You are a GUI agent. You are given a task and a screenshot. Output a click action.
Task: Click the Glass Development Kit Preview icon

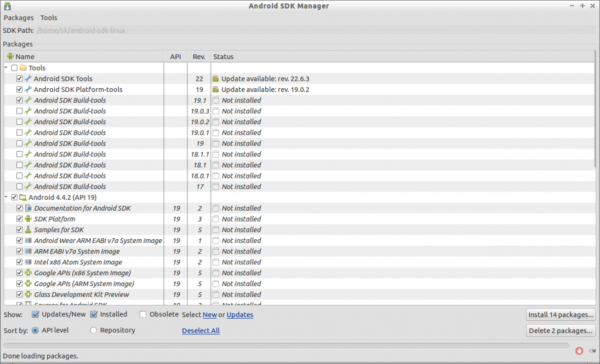point(28,295)
